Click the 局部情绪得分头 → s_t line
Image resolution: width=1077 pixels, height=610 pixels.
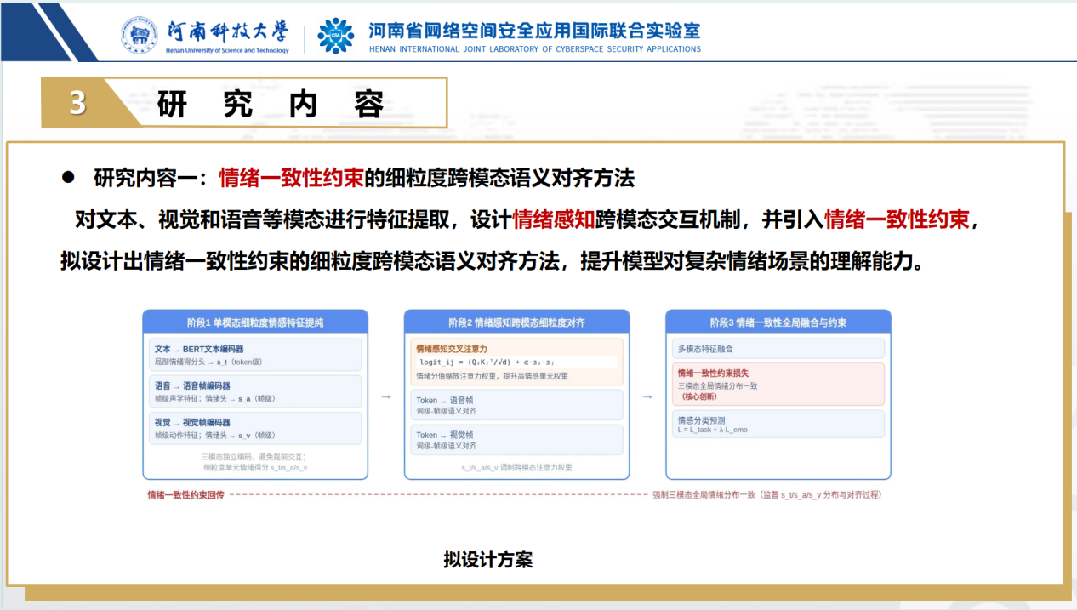[x=208, y=362]
